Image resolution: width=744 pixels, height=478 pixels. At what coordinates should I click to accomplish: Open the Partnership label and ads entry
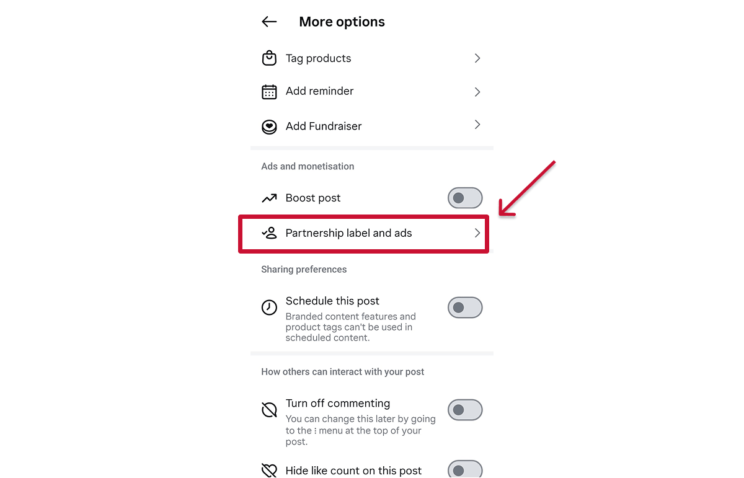(348, 233)
